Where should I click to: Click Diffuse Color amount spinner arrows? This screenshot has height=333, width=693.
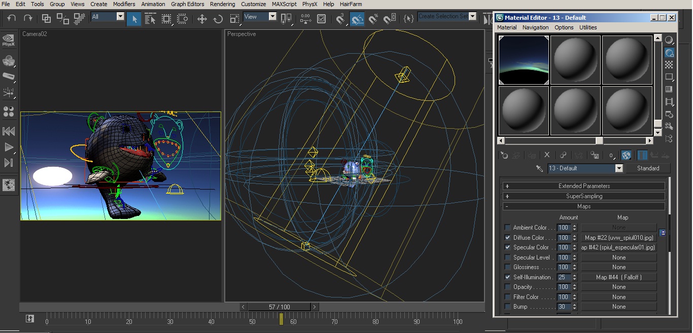[574, 238]
